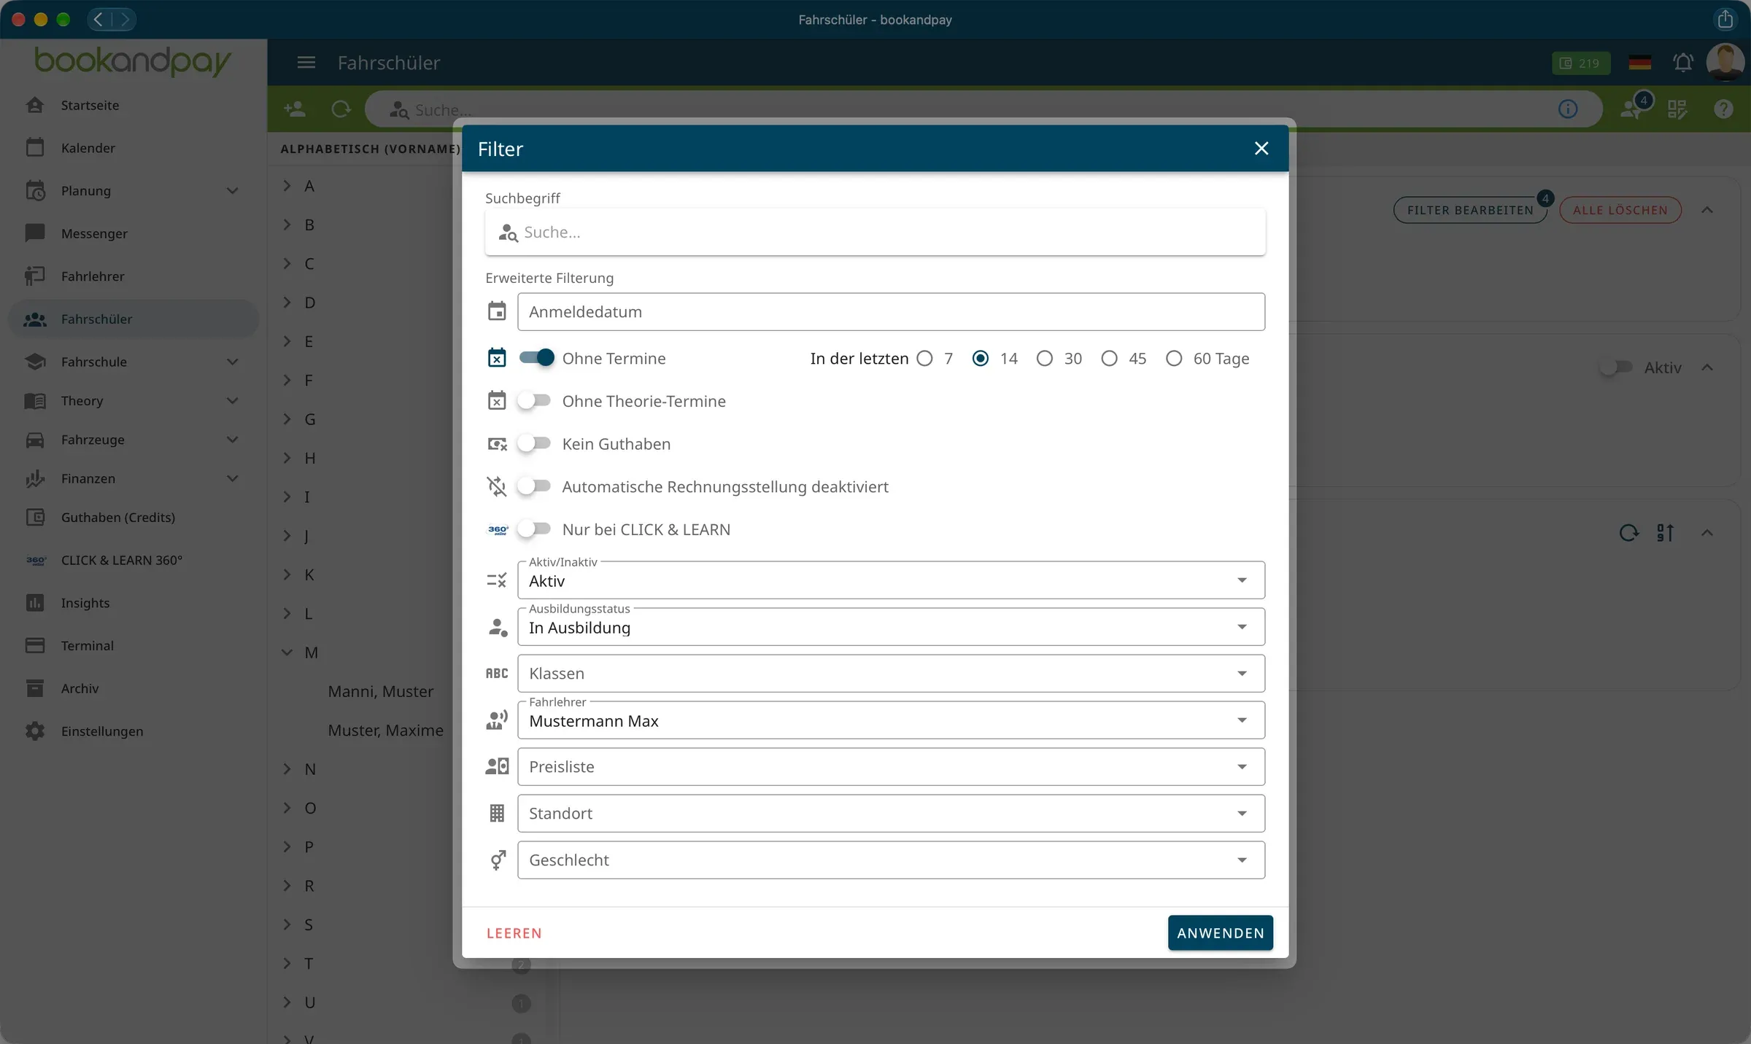Open the QR code scanner icon
The image size is (1751, 1044).
coord(1677,109)
